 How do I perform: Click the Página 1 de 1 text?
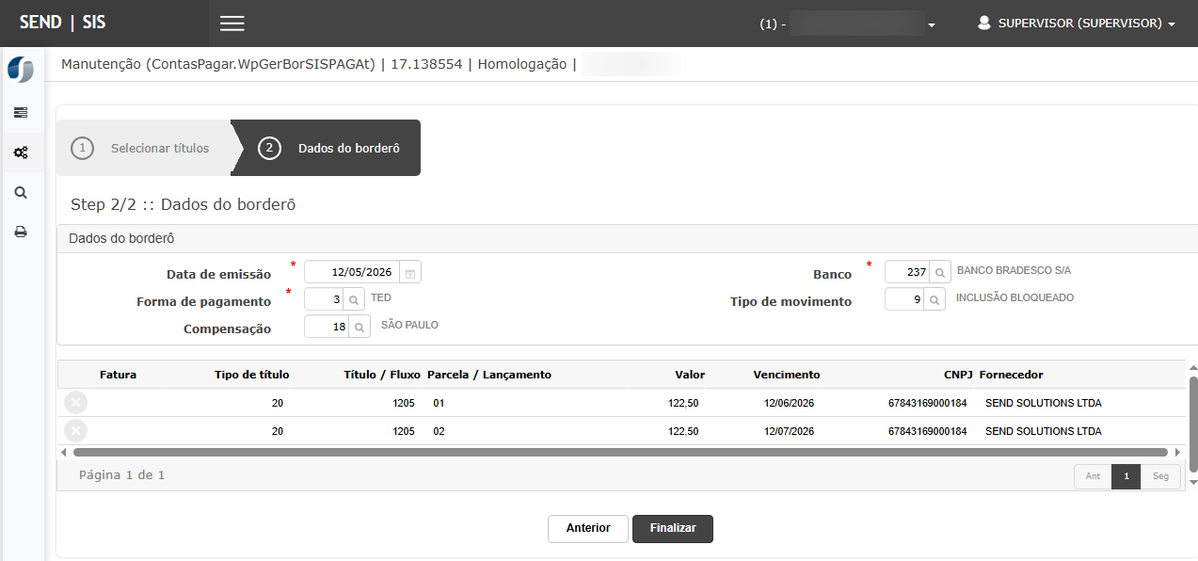tap(122, 475)
